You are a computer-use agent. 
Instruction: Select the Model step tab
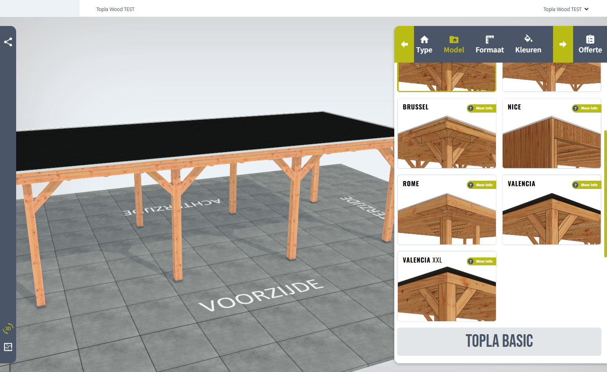tap(454, 44)
